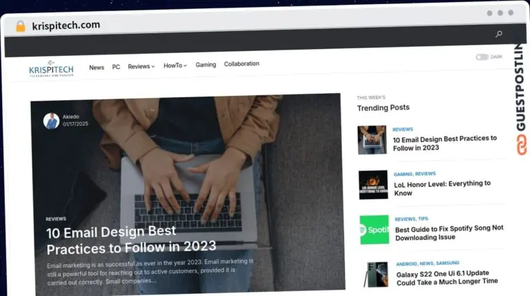530x296 pixels.
Task: Open LoL Honor Level trending post
Action: point(442,188)
